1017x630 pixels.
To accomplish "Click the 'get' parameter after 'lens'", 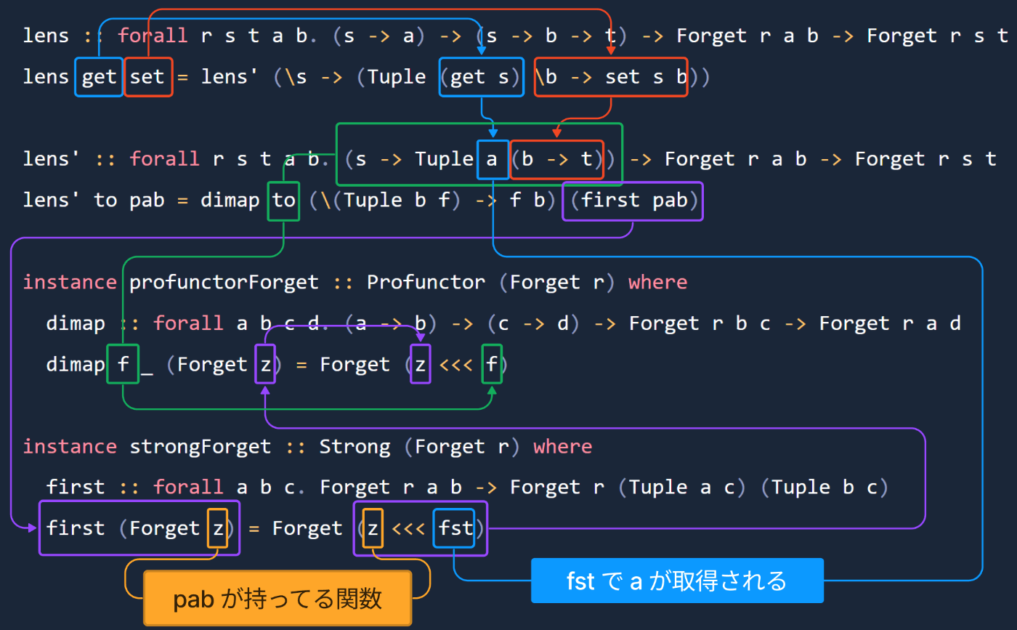I will pos(99,76).
